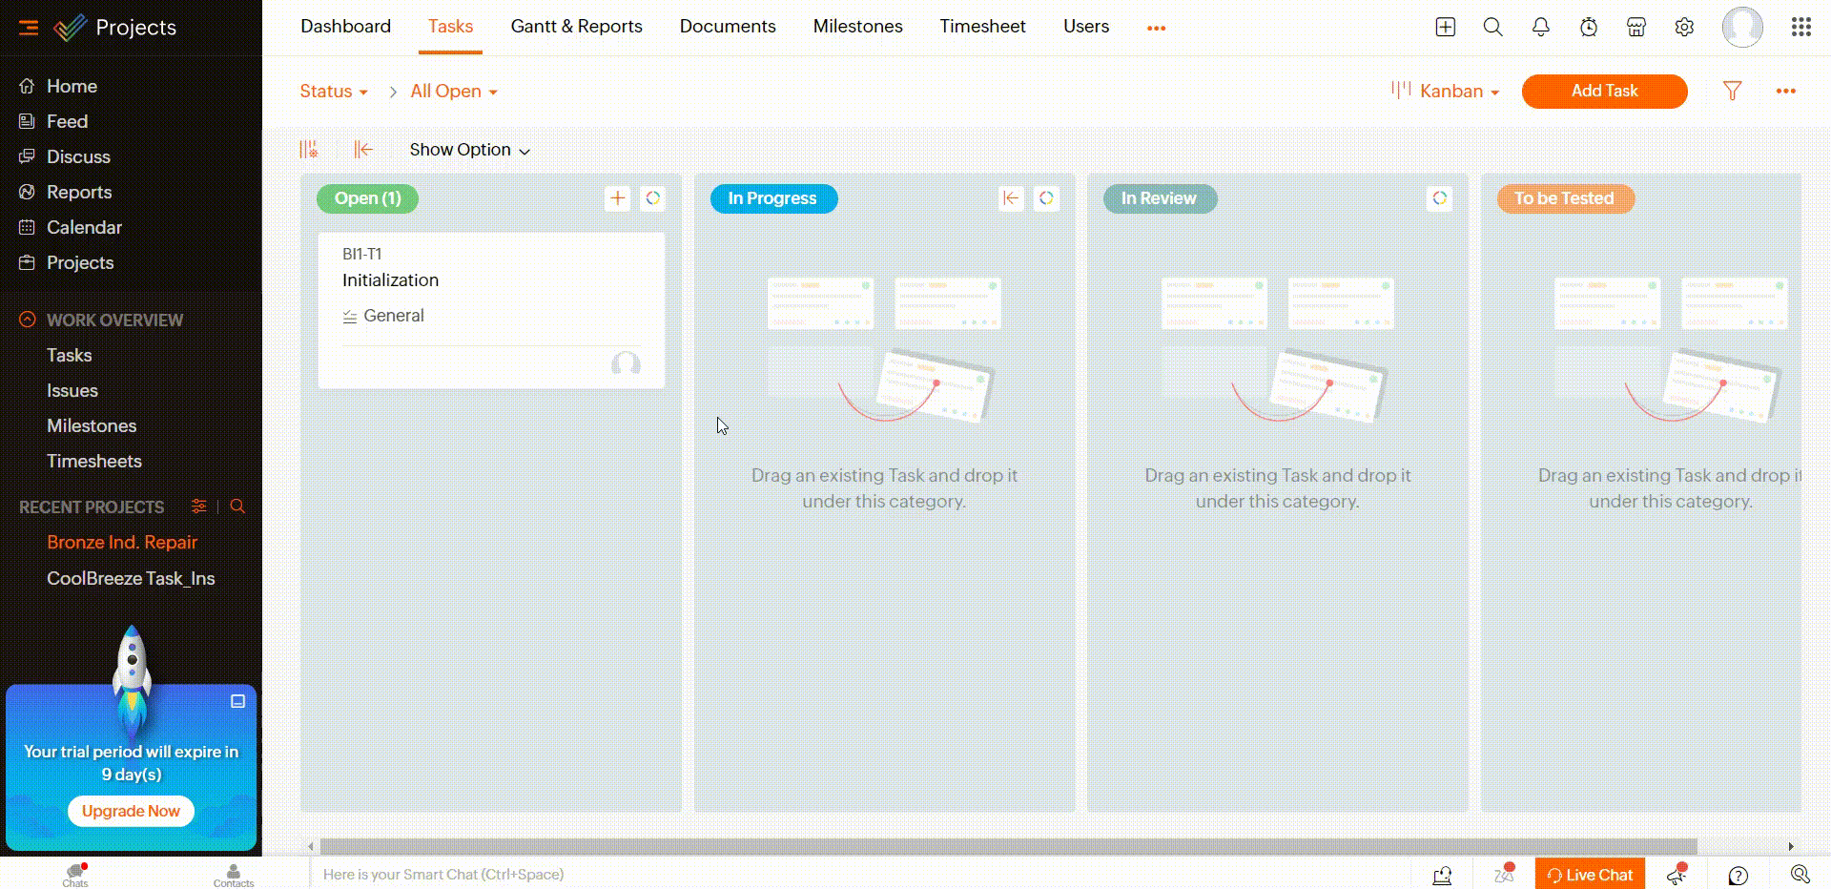This screenshot has width=1831, height=889.
Task: Open the settings gear icon
Action: coord(1684,28)
